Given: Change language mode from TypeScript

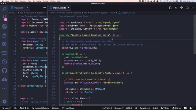Looking at the screenshot, I should coord(145,108).
